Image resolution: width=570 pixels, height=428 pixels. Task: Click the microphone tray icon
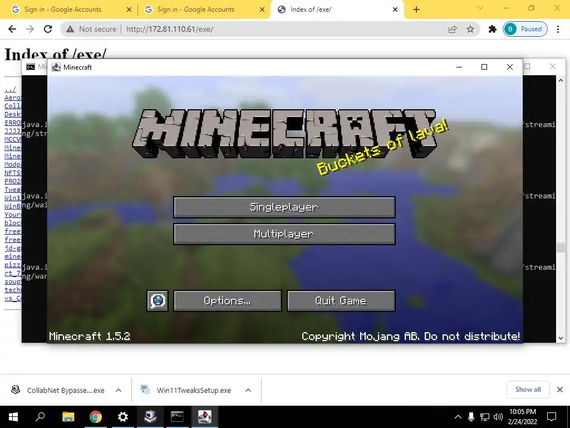click(x=471, y=417)
